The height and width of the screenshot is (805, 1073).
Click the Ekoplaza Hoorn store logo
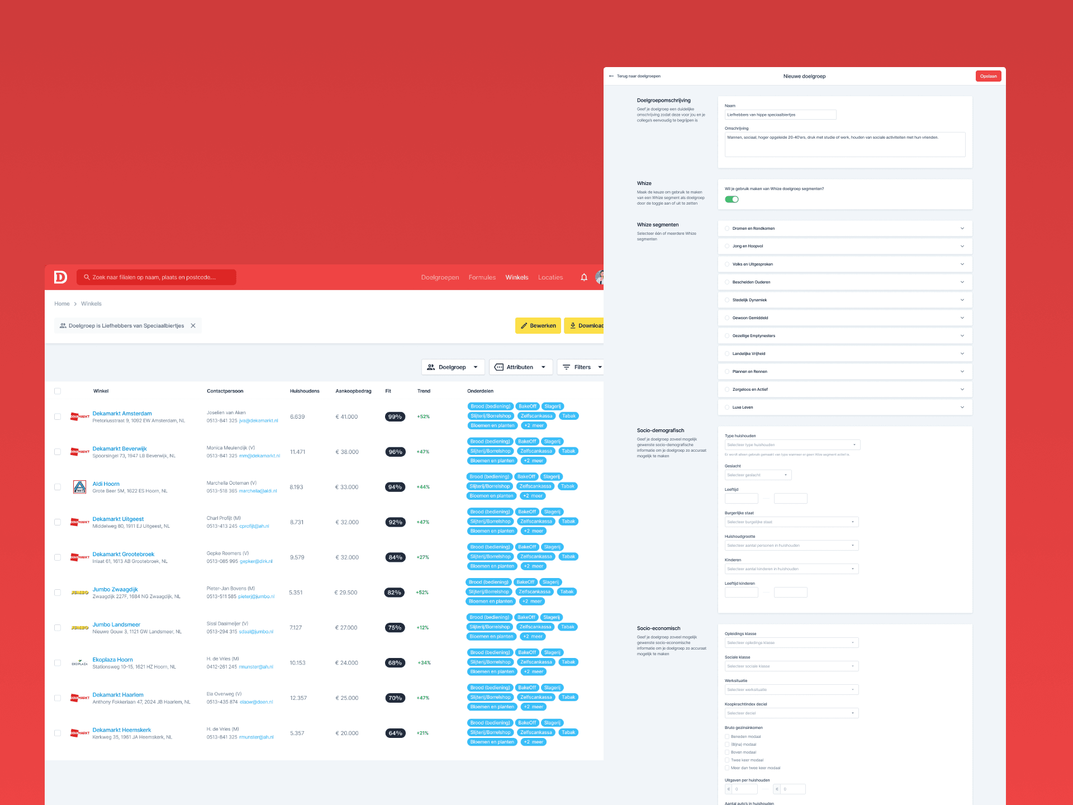pos(80,663)
